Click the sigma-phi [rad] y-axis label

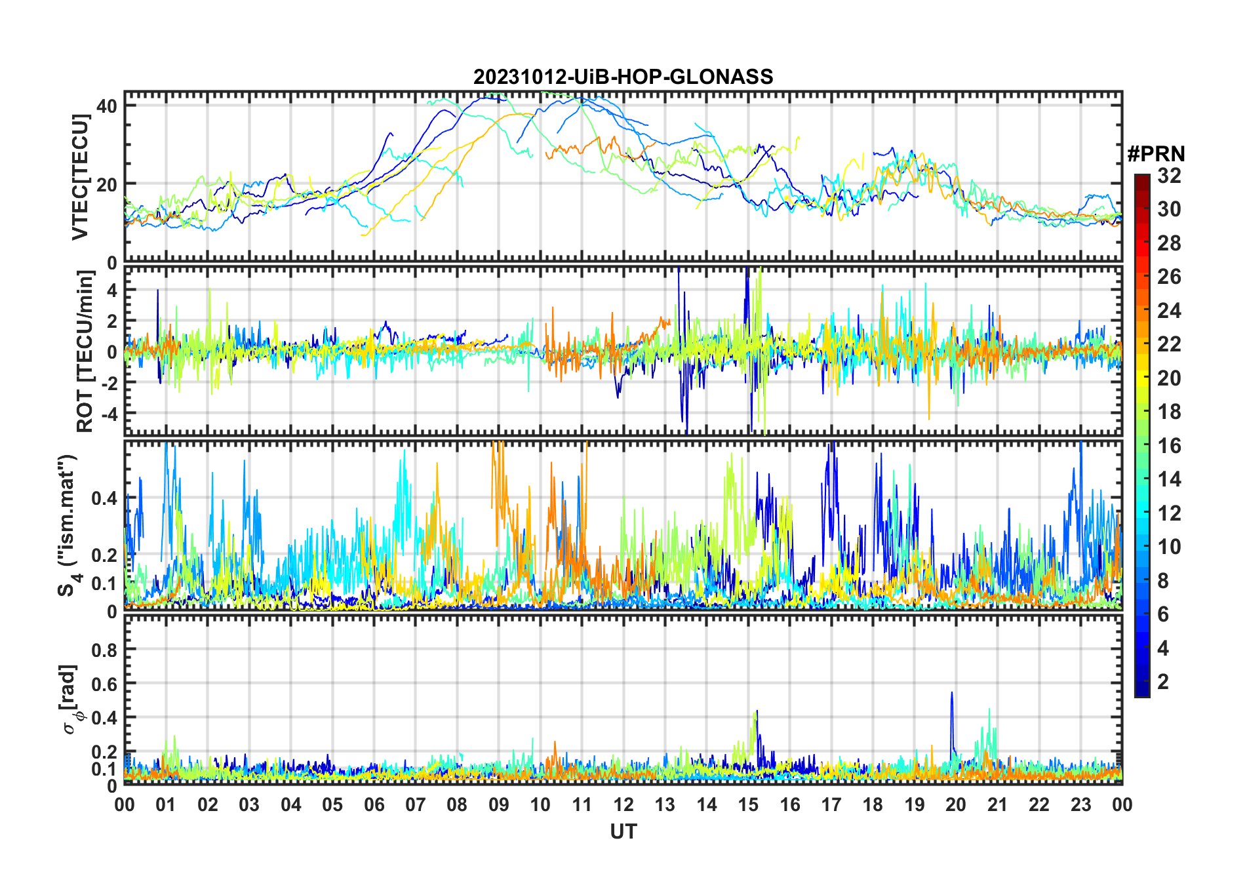click(x=69, y=699)
